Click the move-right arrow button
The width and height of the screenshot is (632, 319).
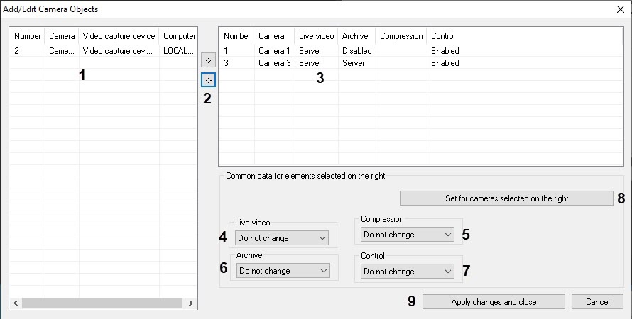click(x=208, y=61)
